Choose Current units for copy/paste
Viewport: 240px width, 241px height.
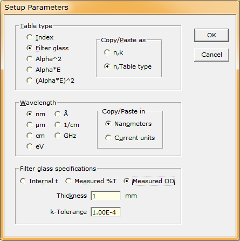[x=130, y=138]
